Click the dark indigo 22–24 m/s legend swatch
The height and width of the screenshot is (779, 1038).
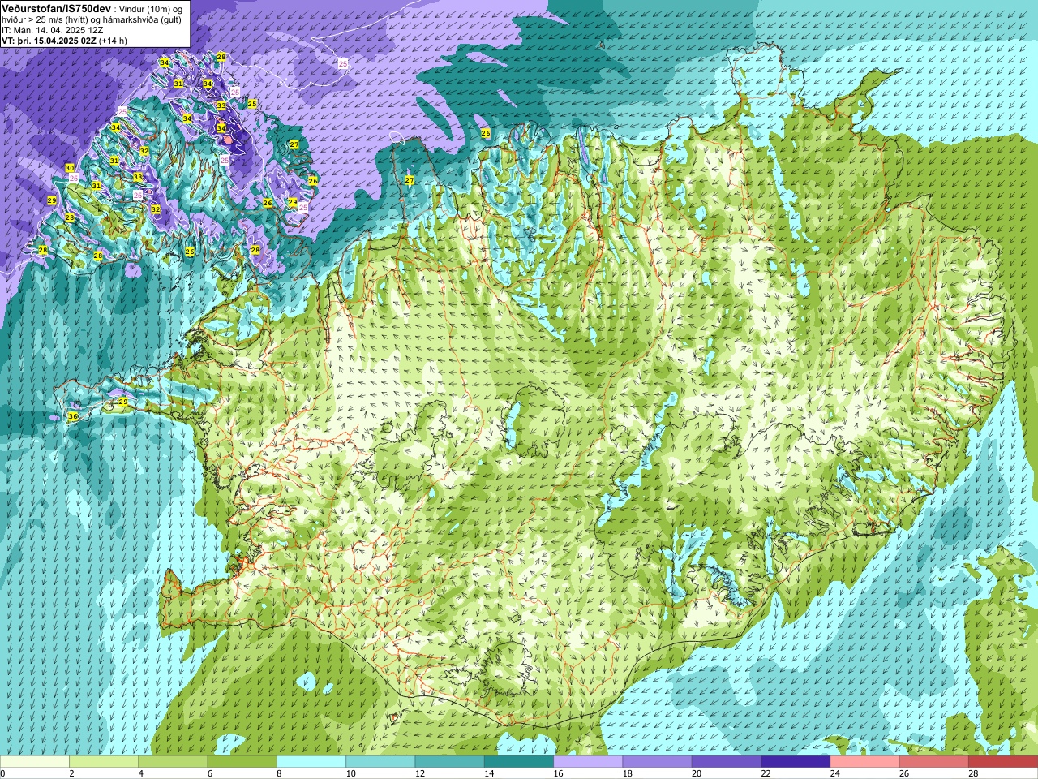coord(796,762)
